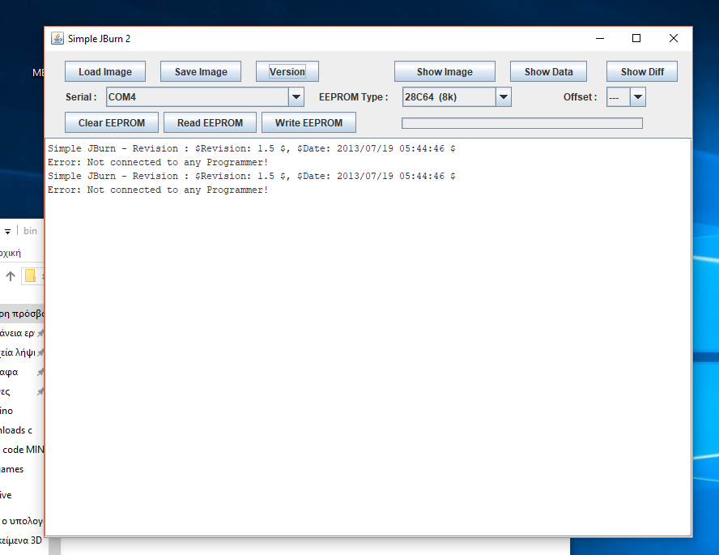Open the EEPROM Type dropdown arrow
Screen dimensions: 719x555
(503, 97)
